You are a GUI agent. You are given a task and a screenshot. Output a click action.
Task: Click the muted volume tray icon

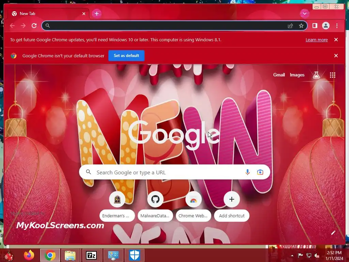tap(317, 255)
